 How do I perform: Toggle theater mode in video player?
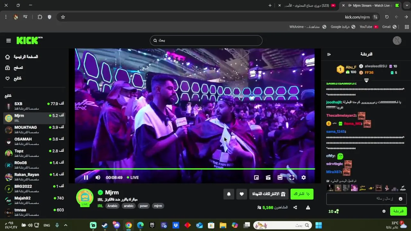click(280, 177)
